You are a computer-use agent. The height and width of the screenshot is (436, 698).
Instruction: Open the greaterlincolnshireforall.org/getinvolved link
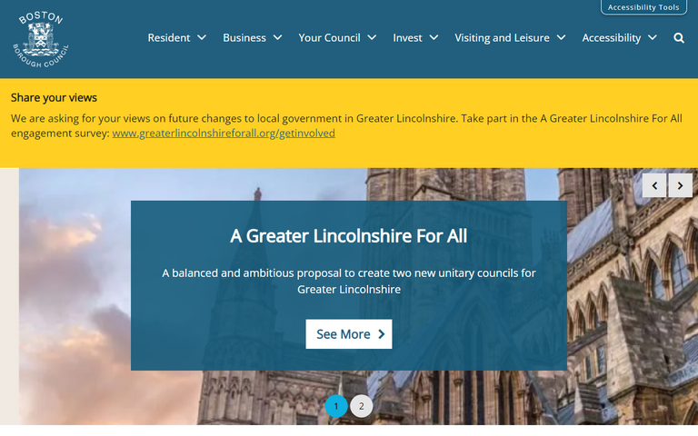[x=224, y=134]
